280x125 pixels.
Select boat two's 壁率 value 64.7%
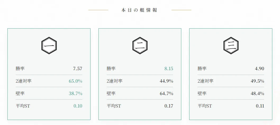166,93
